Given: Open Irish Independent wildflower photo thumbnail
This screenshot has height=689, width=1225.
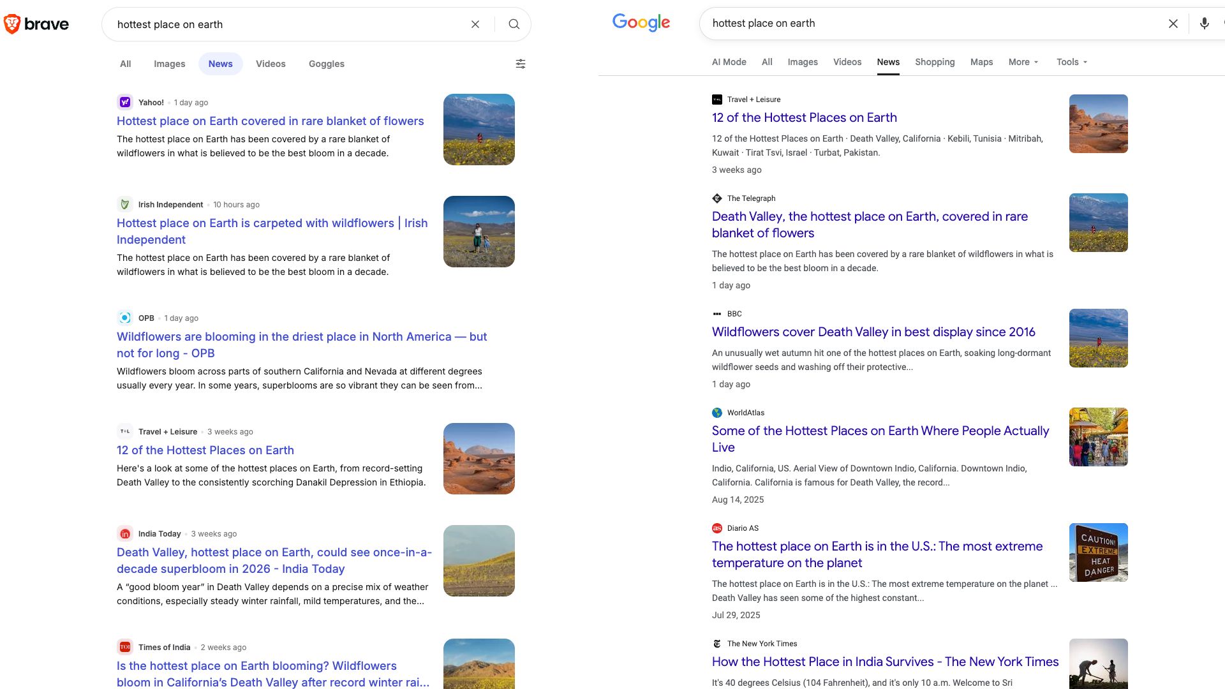Looking at the screenshot, I should pyautogui.click(x=479, y=232).
